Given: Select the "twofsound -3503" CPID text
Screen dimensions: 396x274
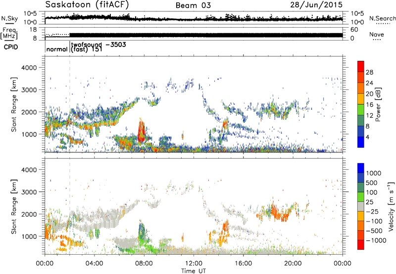Looking at the screenshot, I should coord(99,45).
